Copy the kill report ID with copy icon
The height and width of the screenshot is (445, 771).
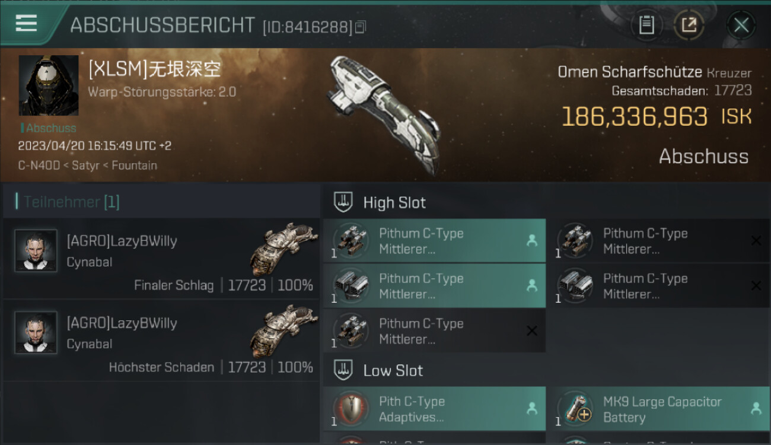point(361,27)
